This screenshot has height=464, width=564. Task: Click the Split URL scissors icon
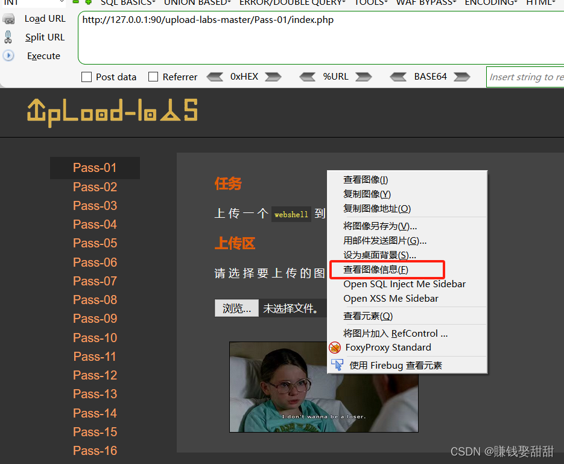click(x=8, y=37)
